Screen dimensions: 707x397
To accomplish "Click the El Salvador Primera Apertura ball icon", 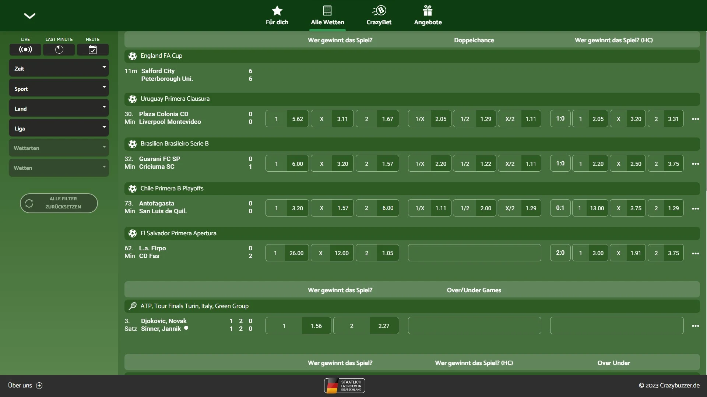I will click(133, 233).
